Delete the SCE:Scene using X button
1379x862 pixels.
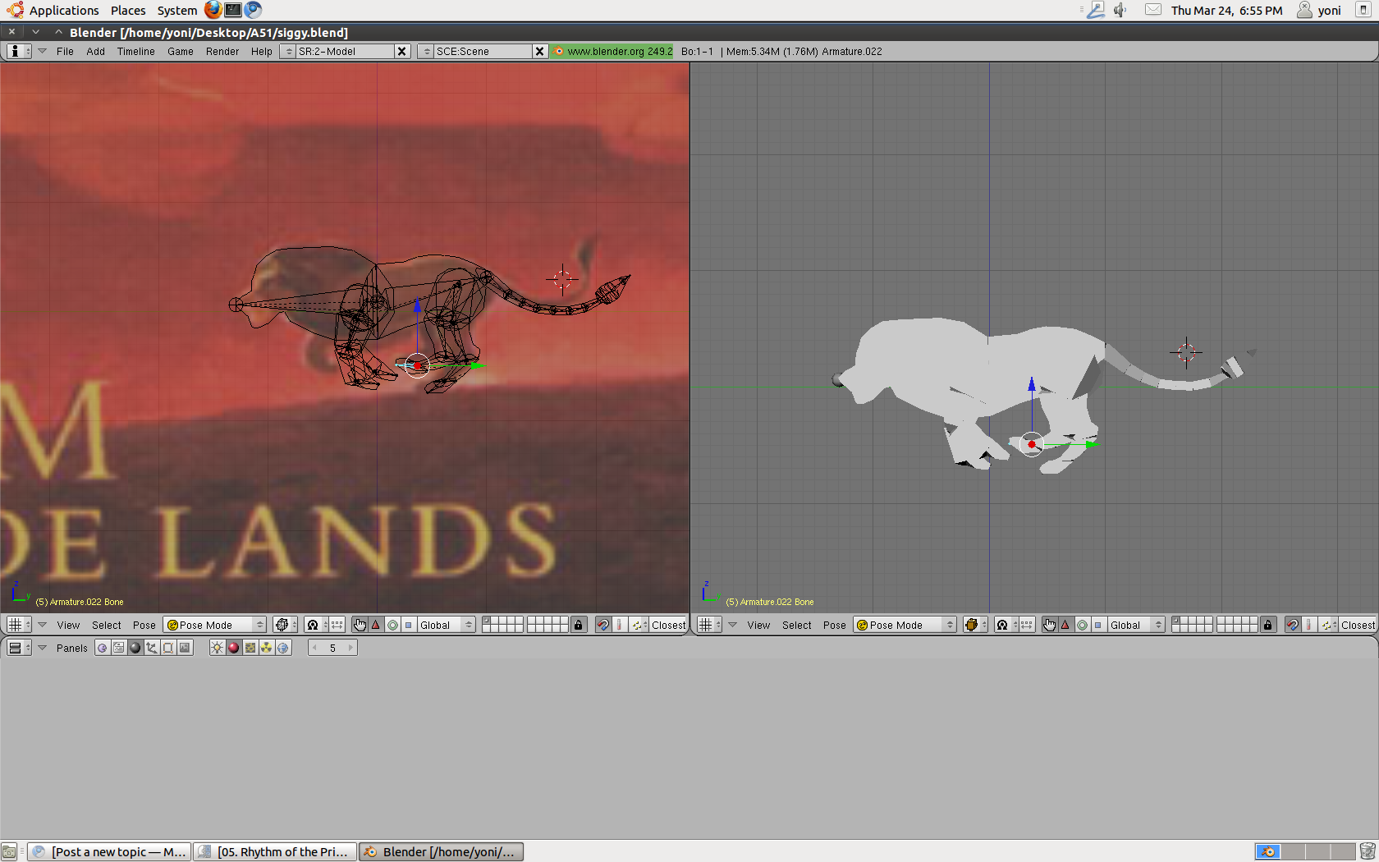click(x=539, y=51)
